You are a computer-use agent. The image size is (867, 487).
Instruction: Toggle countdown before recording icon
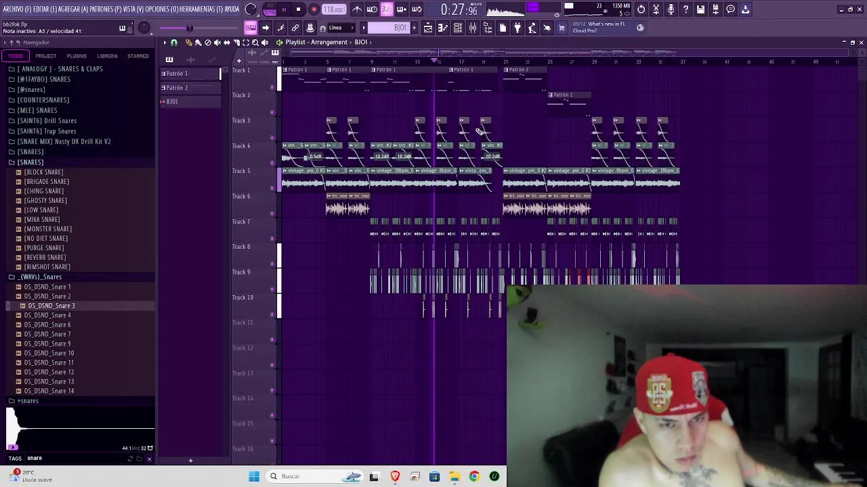[387, 9]
